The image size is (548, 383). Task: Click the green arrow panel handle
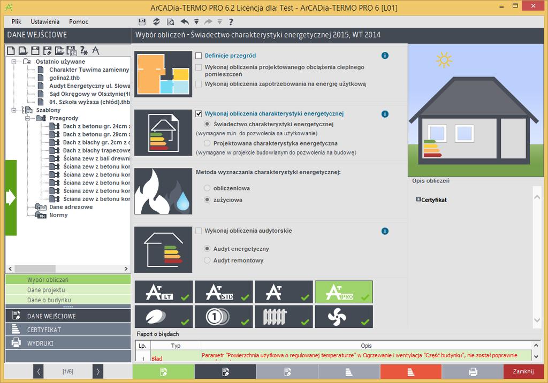[x=11, y=198]
